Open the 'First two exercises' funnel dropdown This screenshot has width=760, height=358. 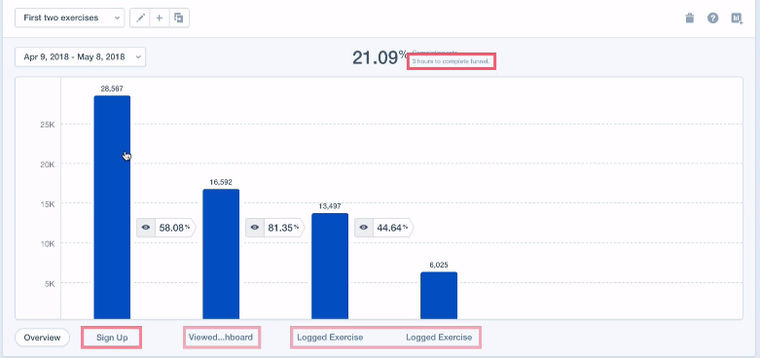(x=69, y=18)
